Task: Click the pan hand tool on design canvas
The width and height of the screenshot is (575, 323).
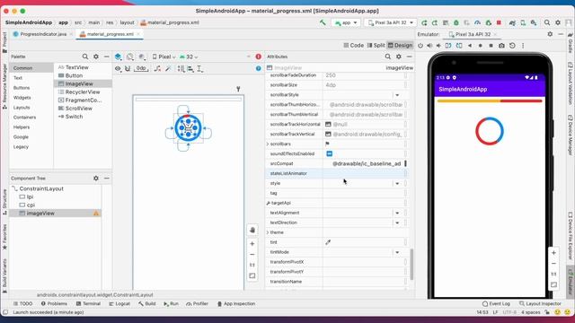Action: tap(252, 231)
